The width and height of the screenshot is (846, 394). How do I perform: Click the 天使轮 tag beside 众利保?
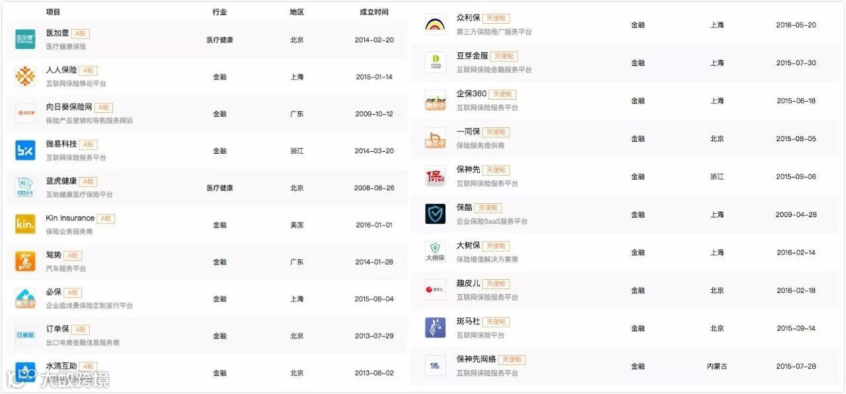click(496, 18)
